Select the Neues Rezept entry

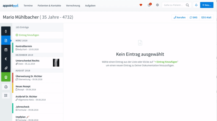pos(38,88)
